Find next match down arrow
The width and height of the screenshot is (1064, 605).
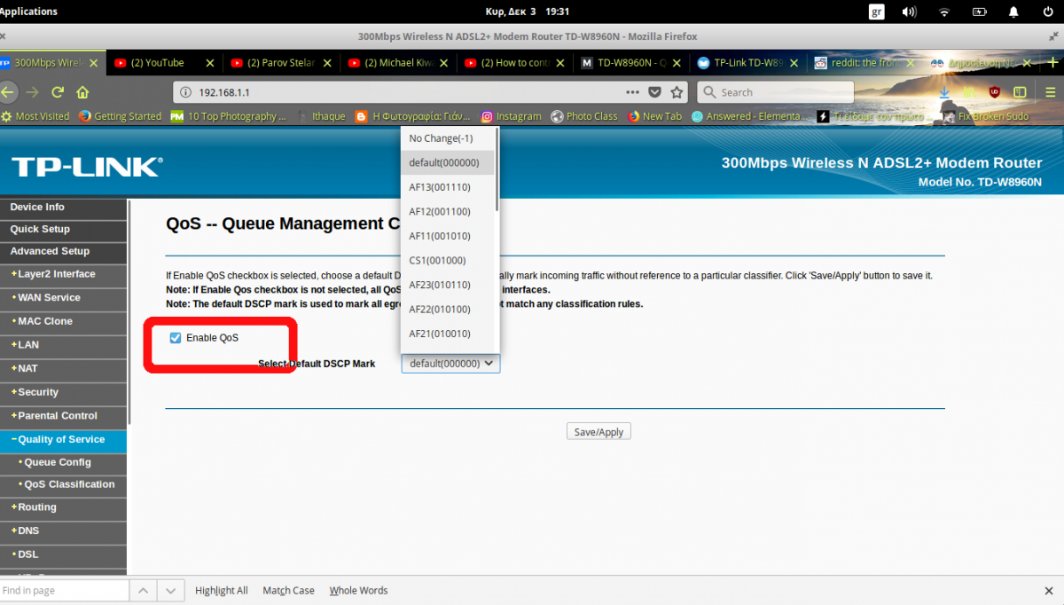click(172, 591)
